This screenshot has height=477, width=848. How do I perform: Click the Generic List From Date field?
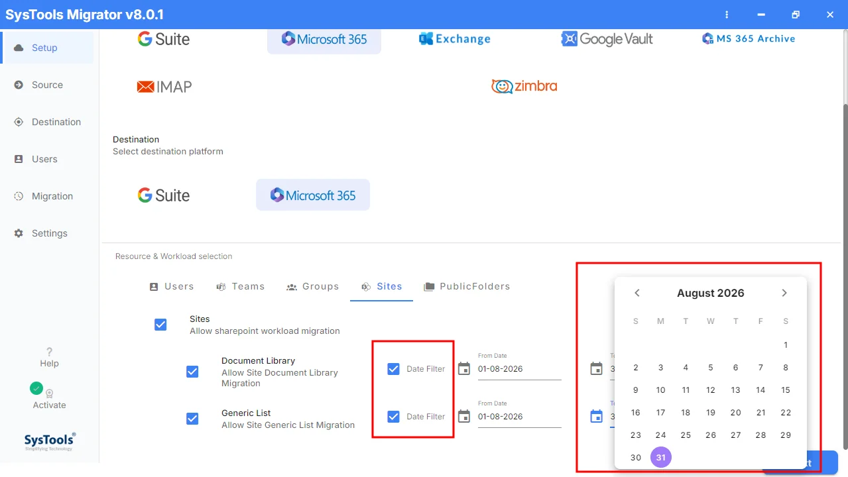[x=519, y=417]
